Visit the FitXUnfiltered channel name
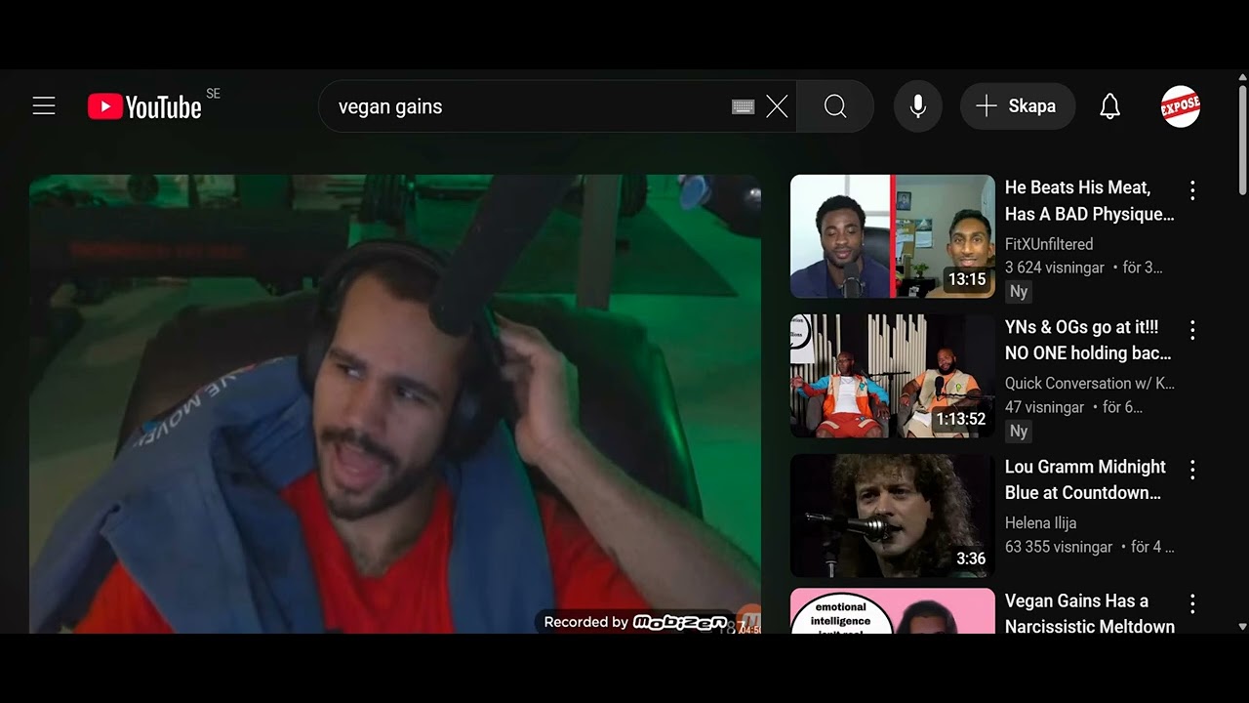The width and height of the screenshot is (1249, 703). tap(1049, 244)
